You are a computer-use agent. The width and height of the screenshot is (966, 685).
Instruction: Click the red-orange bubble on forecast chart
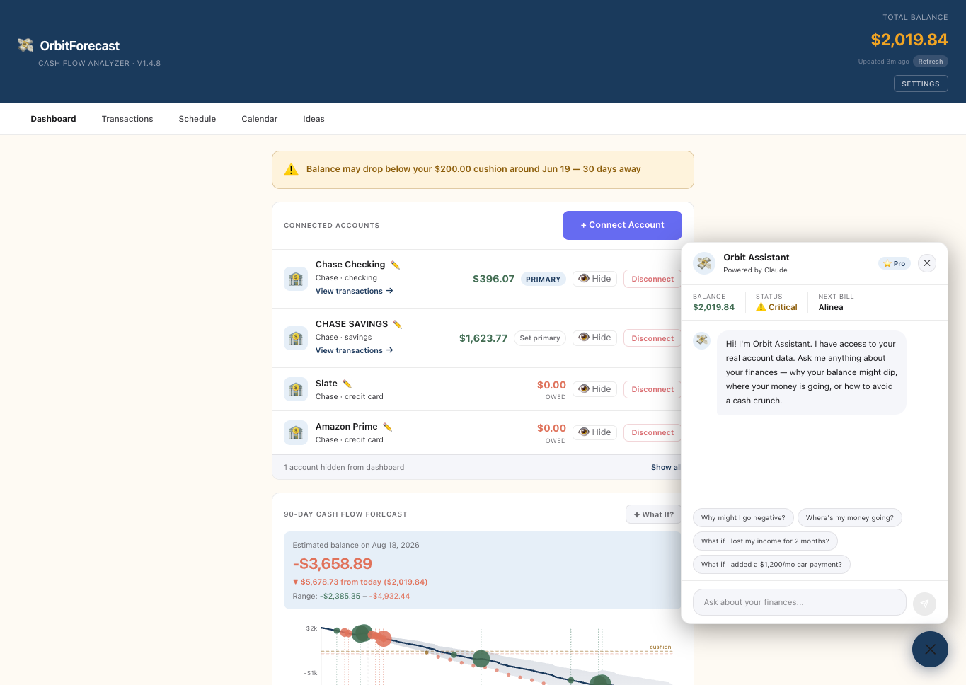pyautogui.click(x=384, y=639)
